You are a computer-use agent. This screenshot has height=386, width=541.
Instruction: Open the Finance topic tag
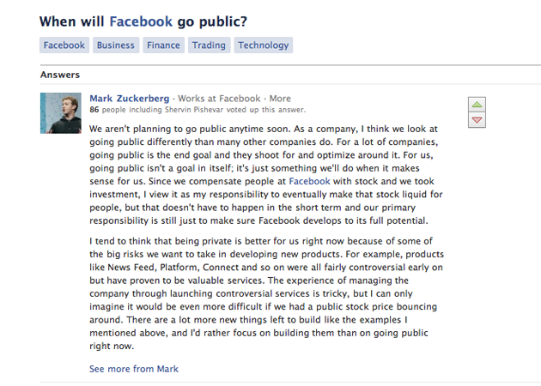click(163, 45)
